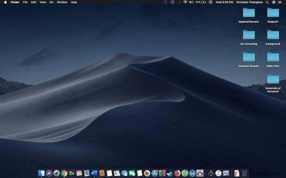Screen dimensions: 286x178
Task: Open the Apple menu
Action: pos(5,2)
